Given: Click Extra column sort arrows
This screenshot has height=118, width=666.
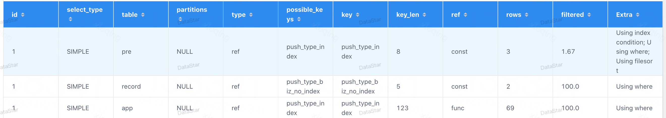Looking at the screenshot, I should point(638,15).
